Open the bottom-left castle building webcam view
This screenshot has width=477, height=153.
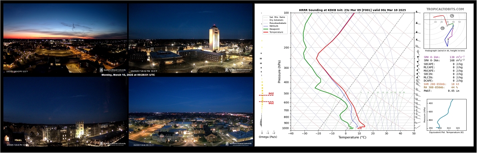coord(65,111)
